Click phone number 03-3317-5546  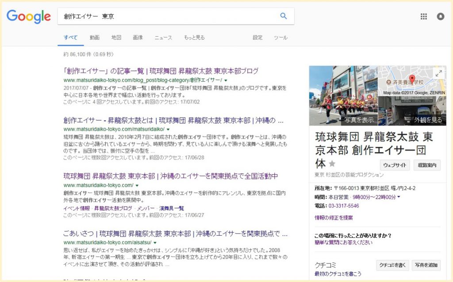pyautogui.click(x=343, y=206)
